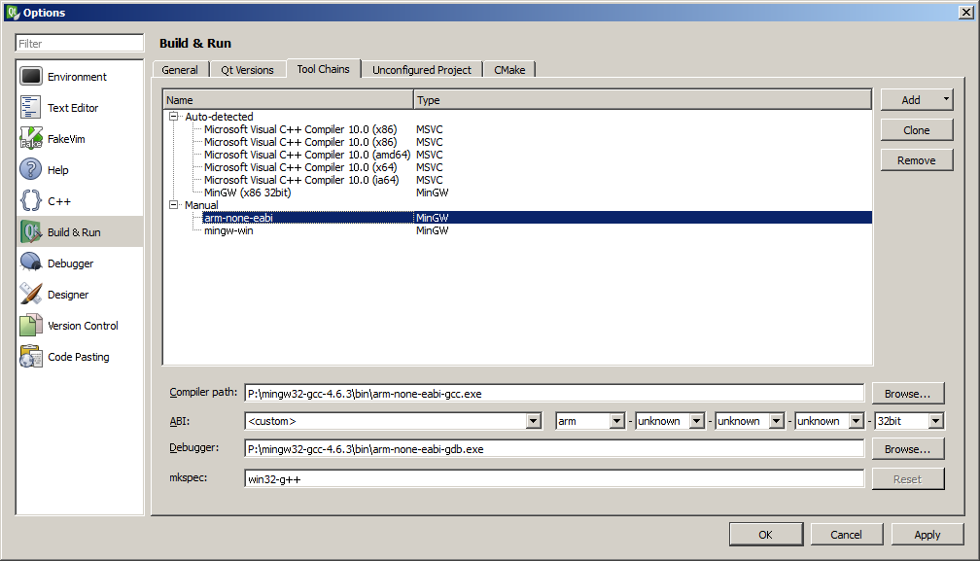This screenshot has width=980, height=561.
Task: Select the mingw-win tool chain row
Action: [x=518, y=230]
